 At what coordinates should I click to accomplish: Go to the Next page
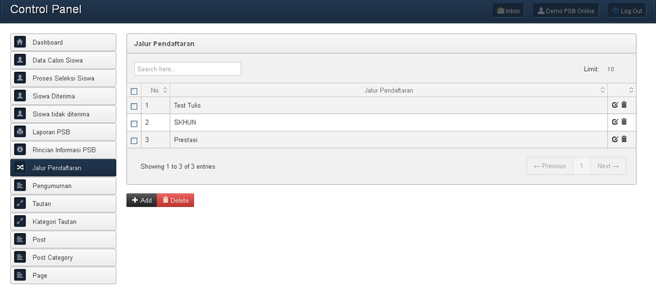(608, 166)
